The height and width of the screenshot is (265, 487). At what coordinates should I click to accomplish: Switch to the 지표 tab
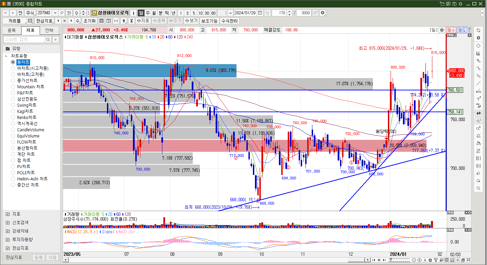point(30,30)
